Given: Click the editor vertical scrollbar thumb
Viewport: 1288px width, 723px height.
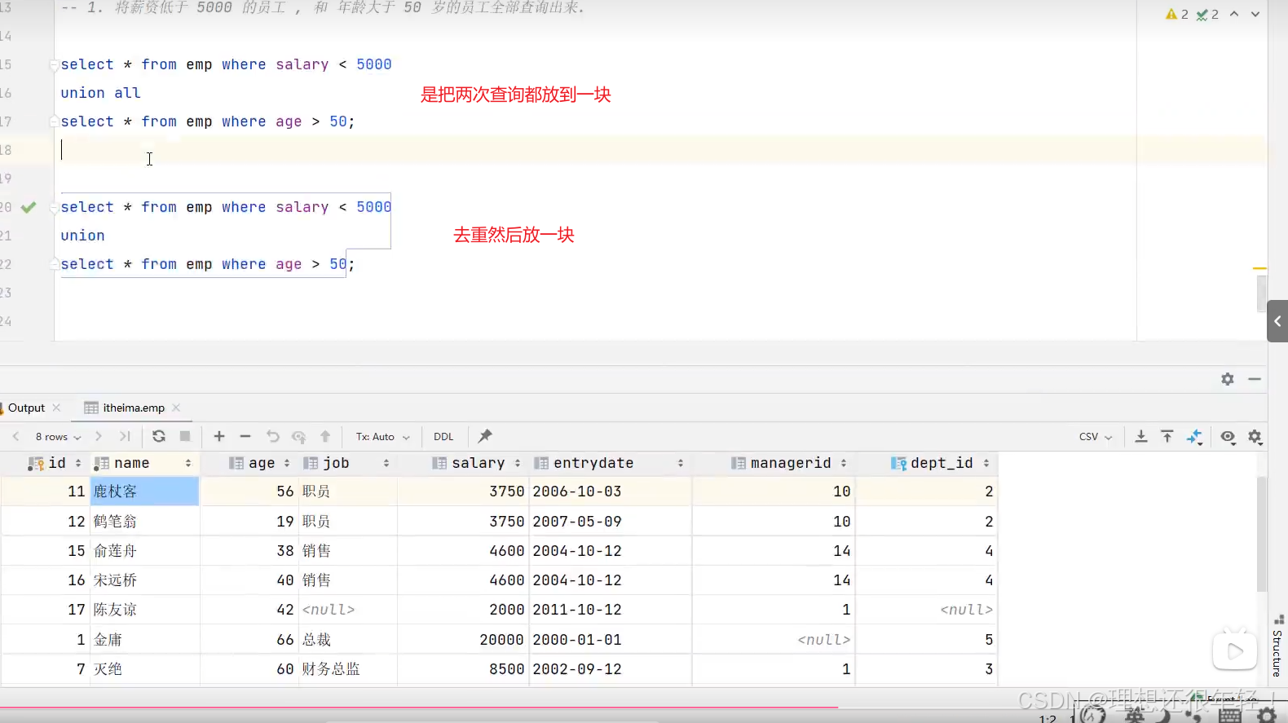Looking at the screenshot, I should point(1262,293).
